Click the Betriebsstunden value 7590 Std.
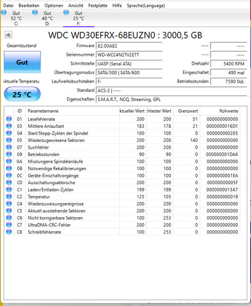This screenshot has height=306, width=251. click(x=228, y=81)
